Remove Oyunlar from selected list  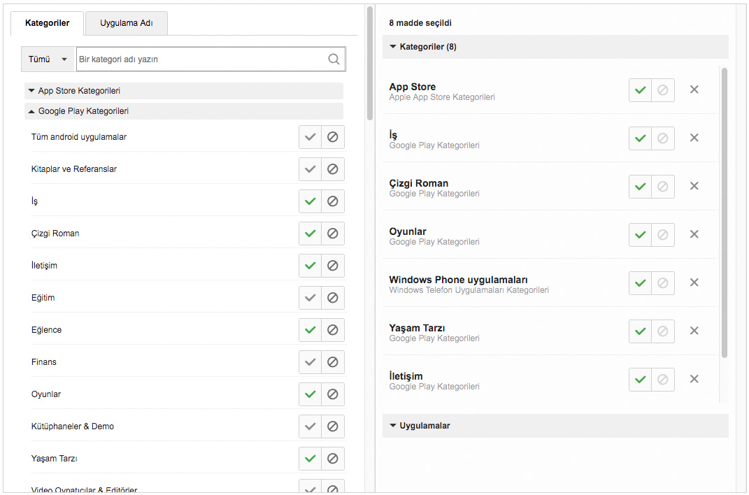(694, 234)
